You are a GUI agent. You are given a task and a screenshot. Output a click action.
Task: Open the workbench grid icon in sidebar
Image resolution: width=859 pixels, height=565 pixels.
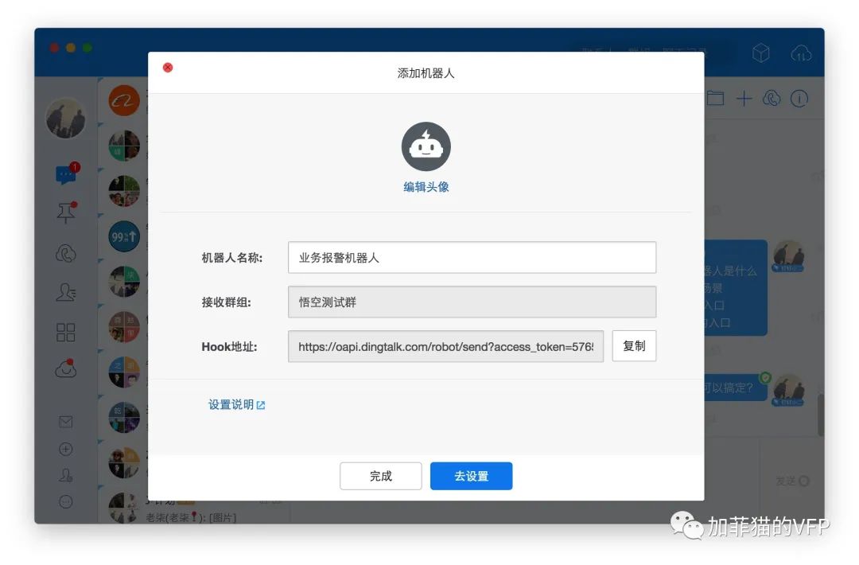coord(66,332)
